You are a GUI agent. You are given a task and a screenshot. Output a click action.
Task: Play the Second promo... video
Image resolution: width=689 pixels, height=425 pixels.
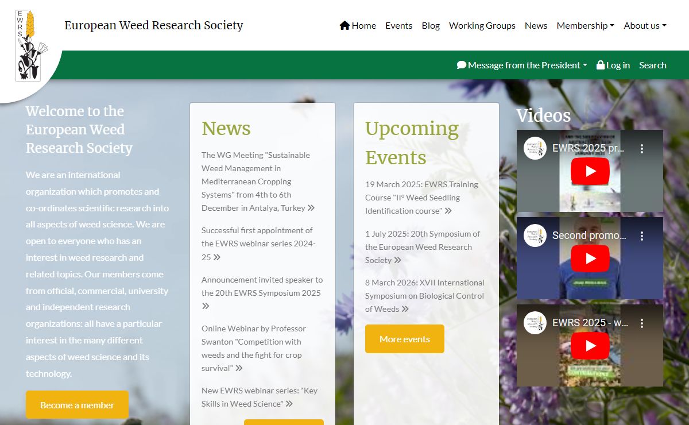coord(590,258)
